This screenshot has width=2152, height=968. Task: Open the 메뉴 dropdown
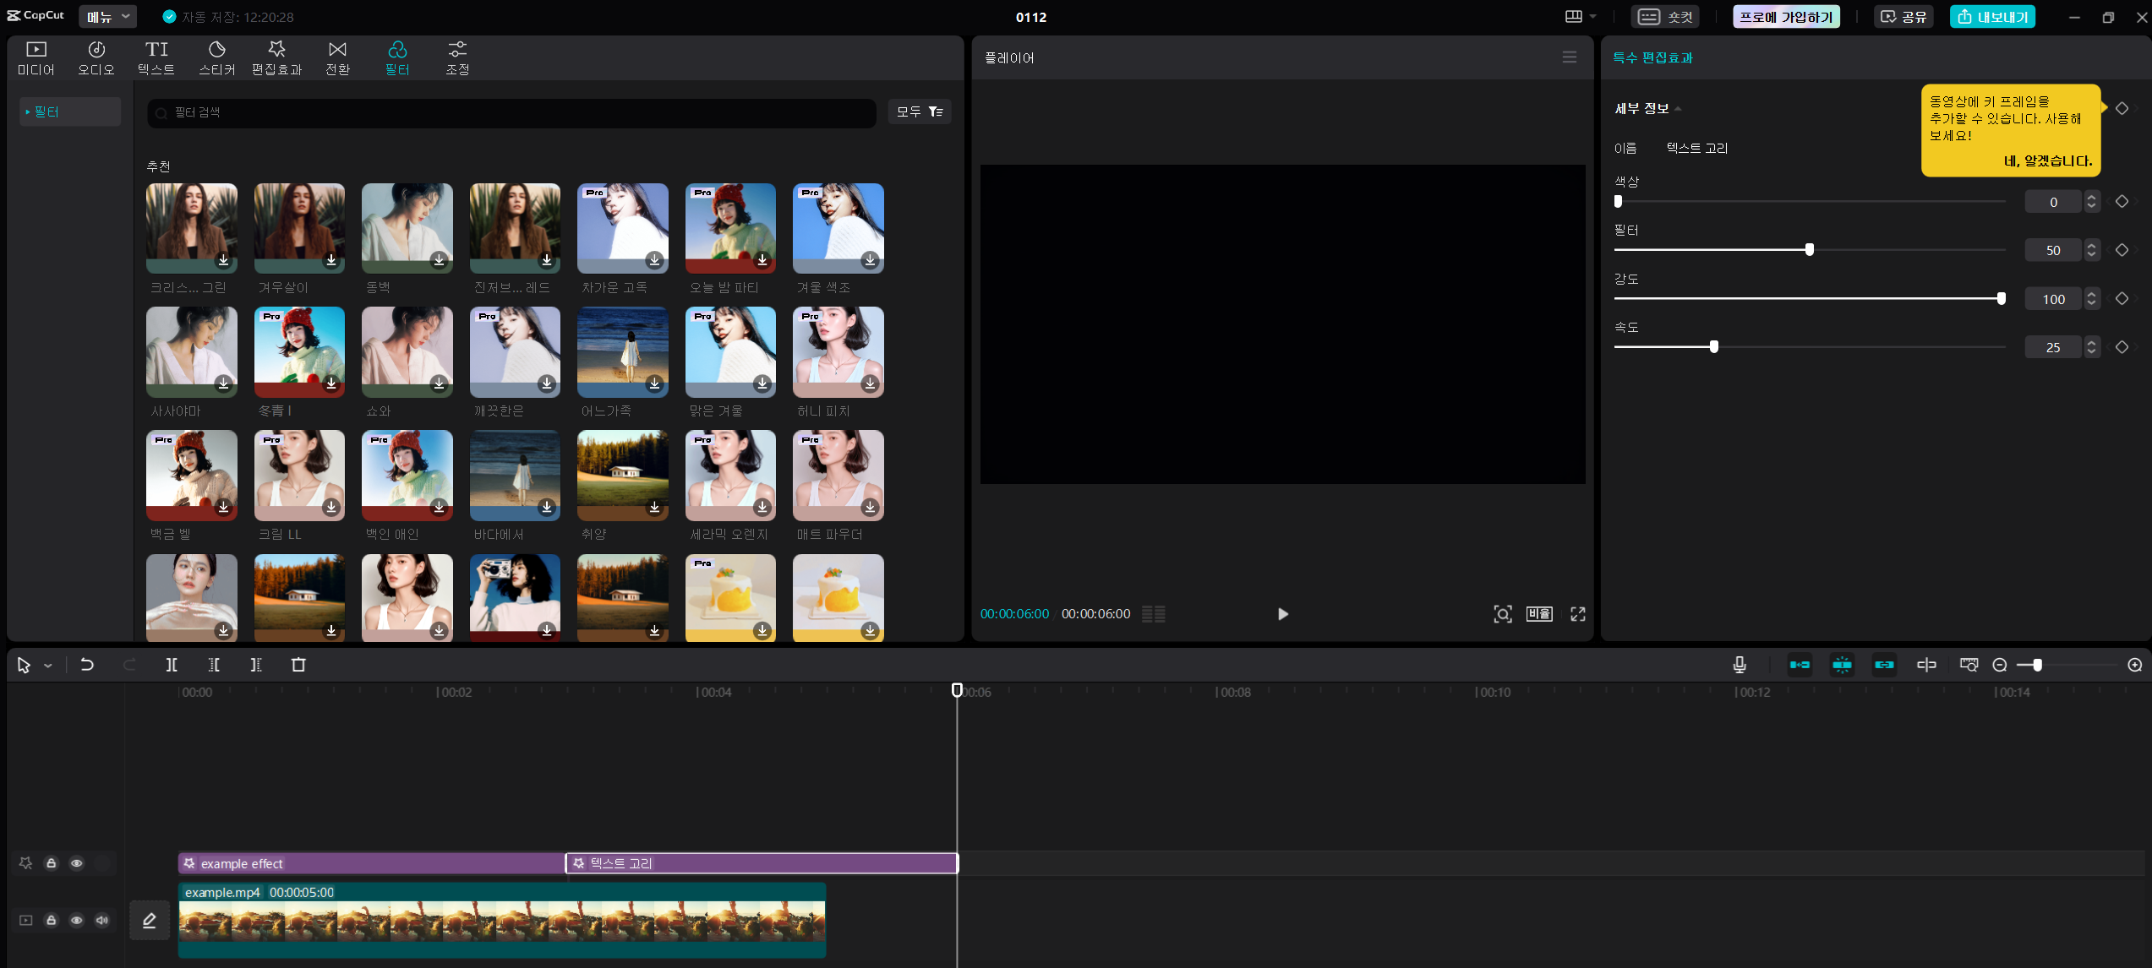point(108,16)
